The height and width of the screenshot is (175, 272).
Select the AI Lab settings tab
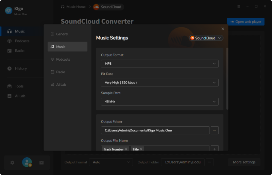[67, 85]
